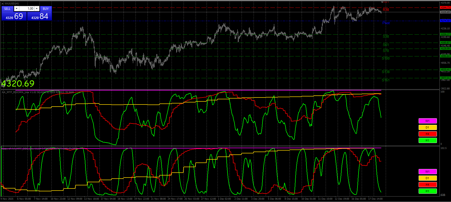This screenshot has height=202, width=451.
Task: Toggle H1 line in RSIOMA indicator panel
Action: coord(427,140)
